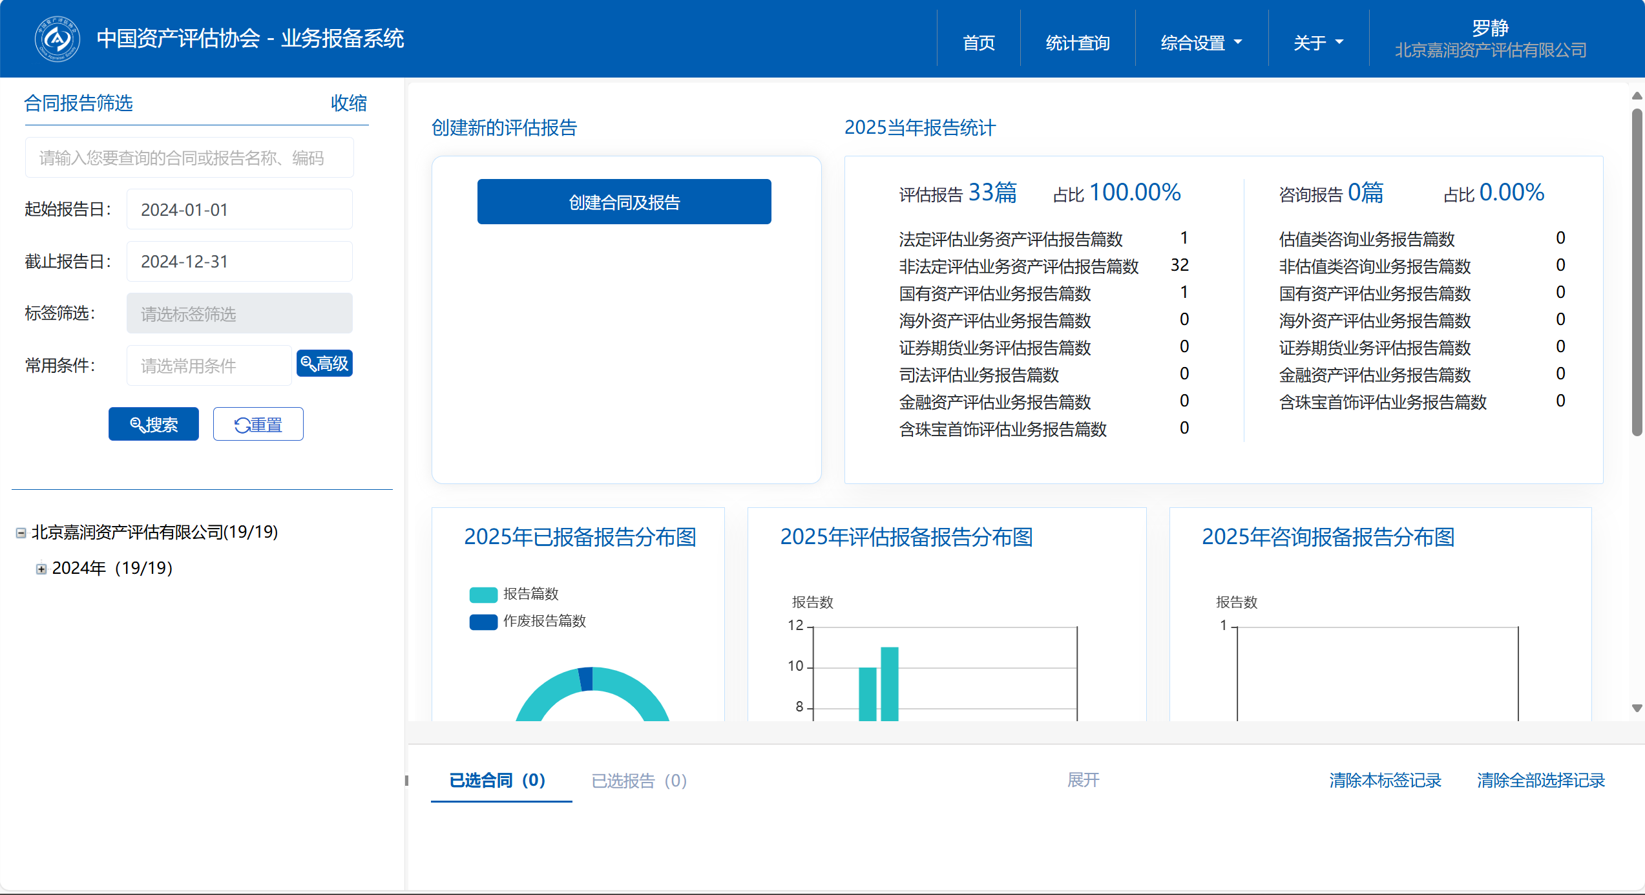
Task: Open the 标签筛选 selection box
Action: (x=239, y=314)
